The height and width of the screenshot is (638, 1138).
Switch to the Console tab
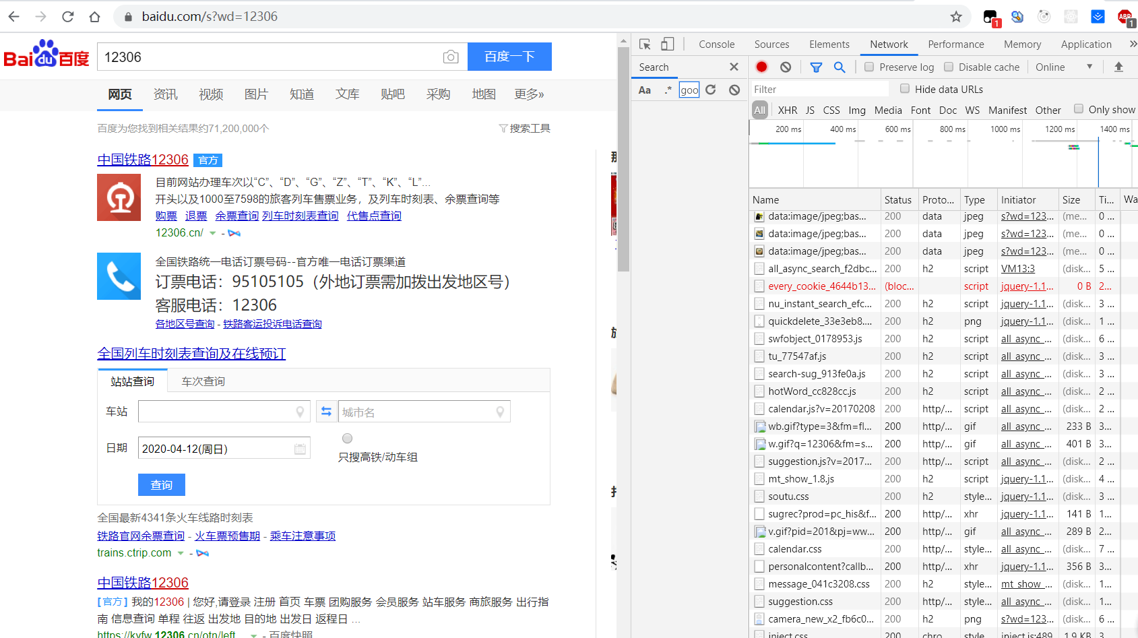716,44
